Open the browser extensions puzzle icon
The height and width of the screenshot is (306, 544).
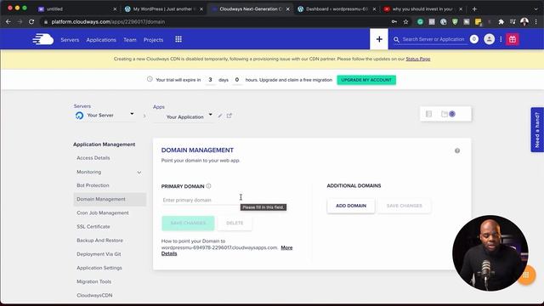[x=501, y=21]
